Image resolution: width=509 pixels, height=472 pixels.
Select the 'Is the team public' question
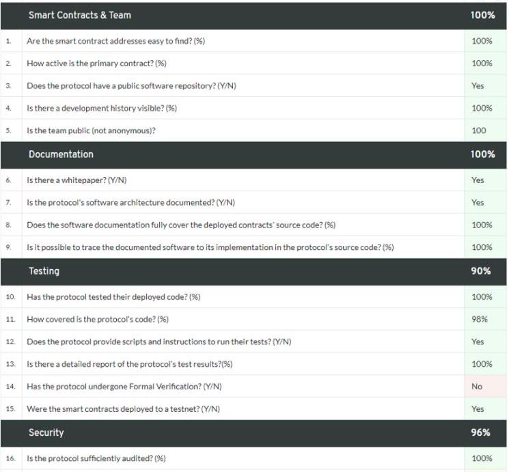[x=91, y=130]
